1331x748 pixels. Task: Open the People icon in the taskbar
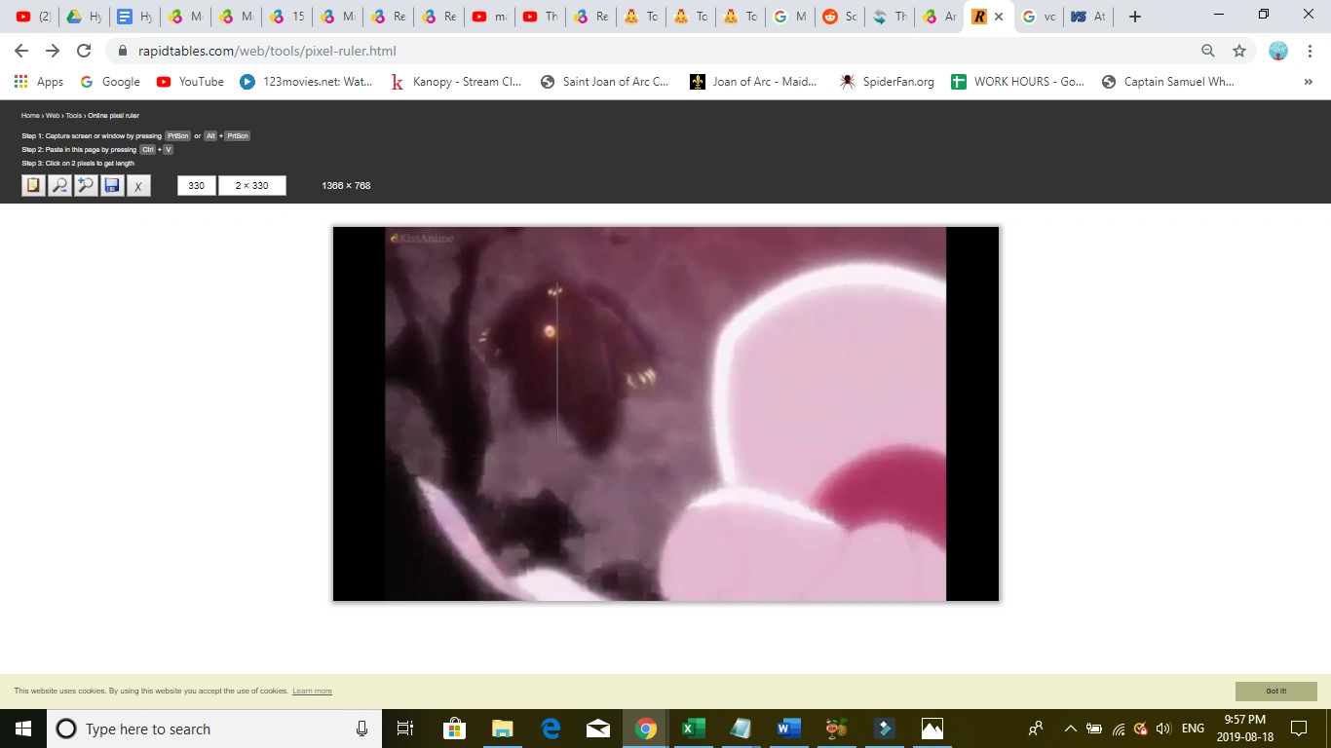[1036, 729]
